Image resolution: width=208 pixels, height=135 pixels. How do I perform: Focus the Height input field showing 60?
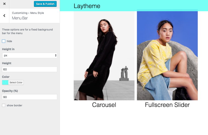pyautogui.click(x=30, y=69)
